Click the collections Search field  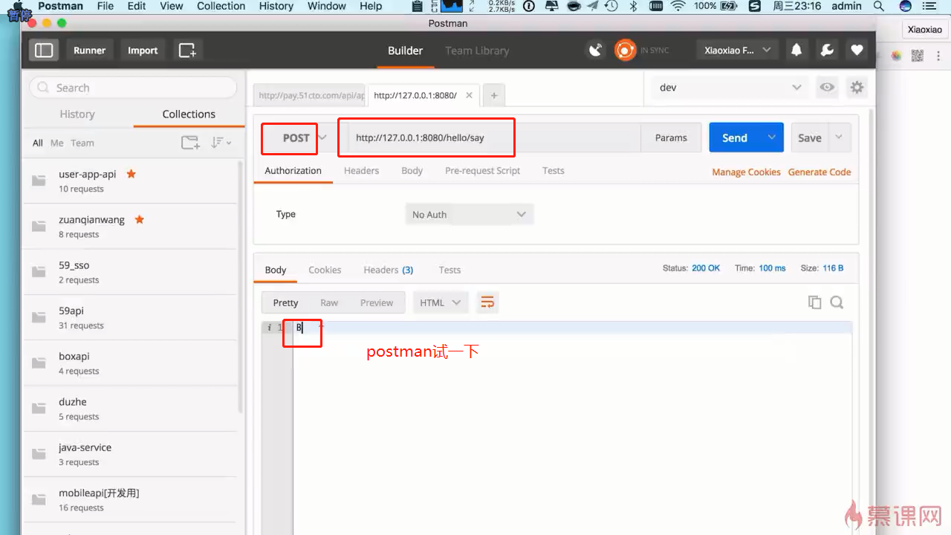point(133,88)
